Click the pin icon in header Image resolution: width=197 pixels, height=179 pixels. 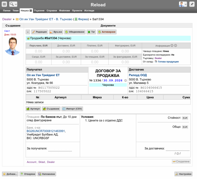pos(192,4)
